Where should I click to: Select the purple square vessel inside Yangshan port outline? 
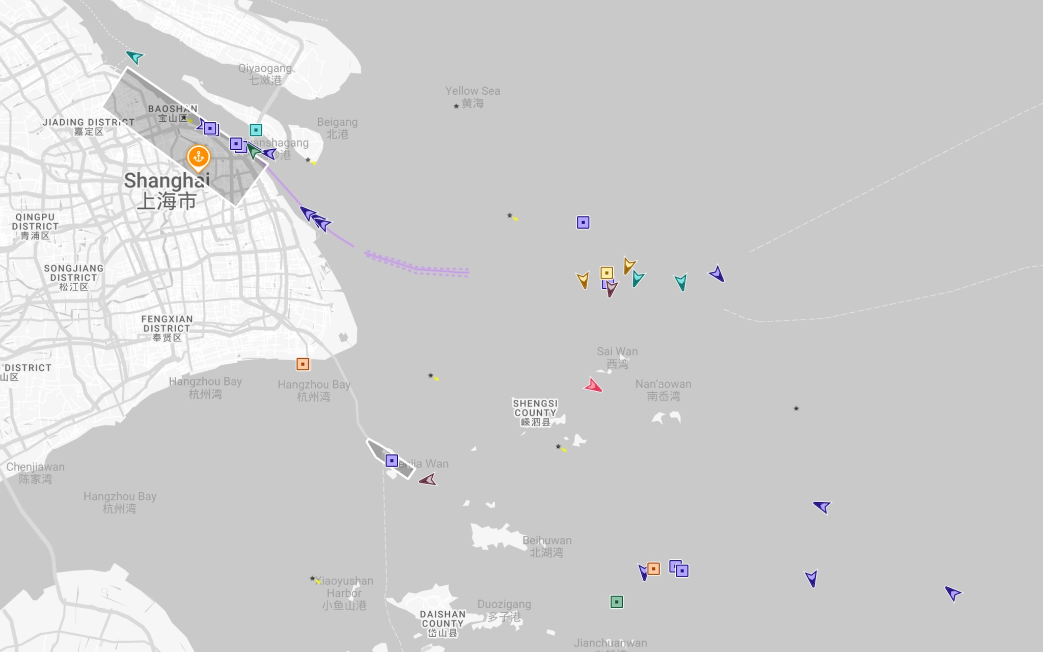pos(391,460)
